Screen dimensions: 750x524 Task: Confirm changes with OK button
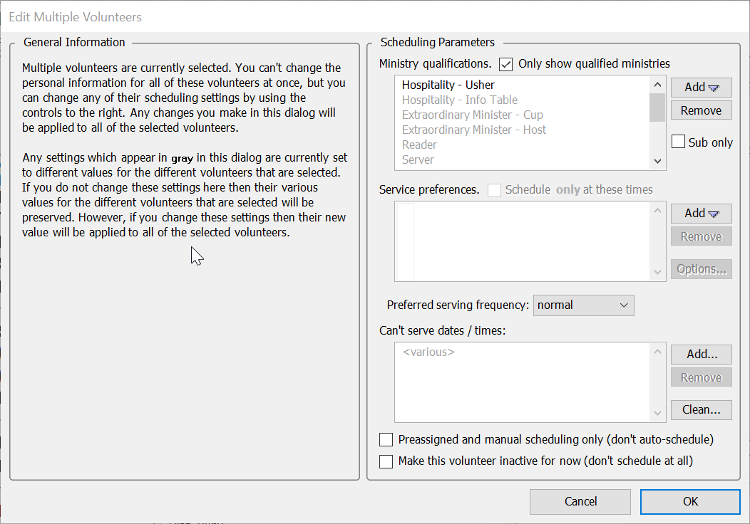click(690, 501)
